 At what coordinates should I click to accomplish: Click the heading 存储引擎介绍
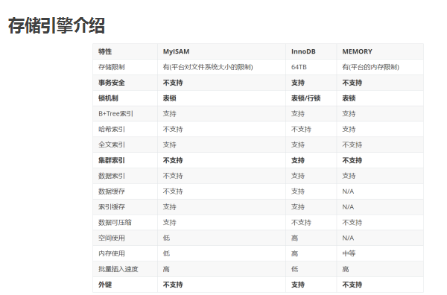(x=57, y=25)
